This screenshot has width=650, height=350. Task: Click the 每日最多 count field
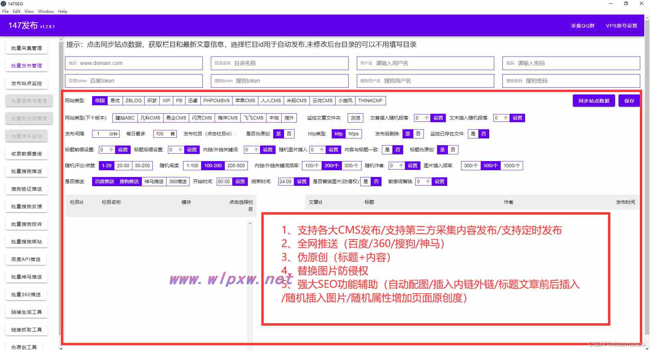click(x=165, y=134)
